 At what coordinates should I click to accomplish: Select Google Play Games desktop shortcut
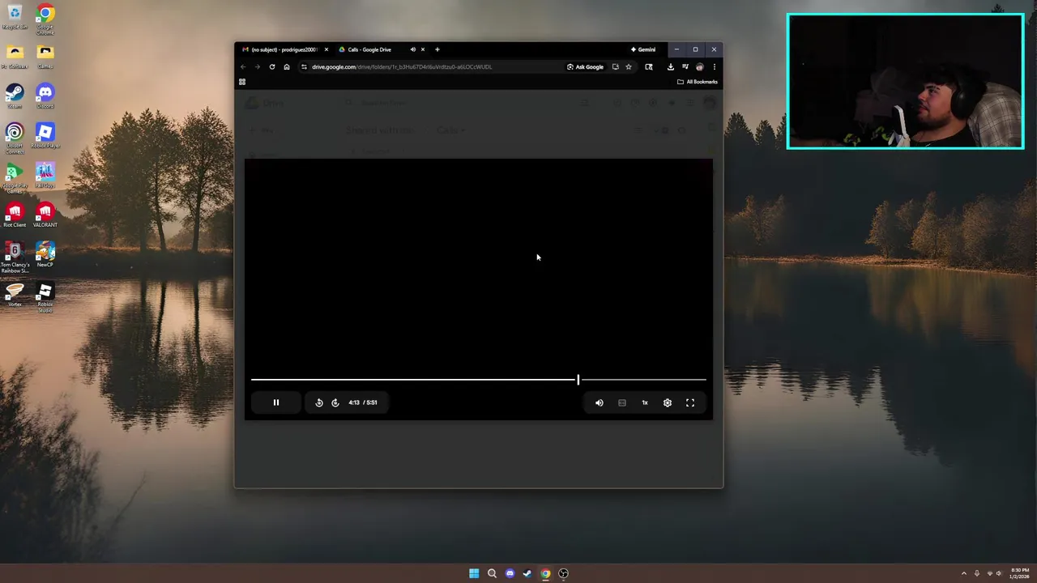(x=15, y=177)
